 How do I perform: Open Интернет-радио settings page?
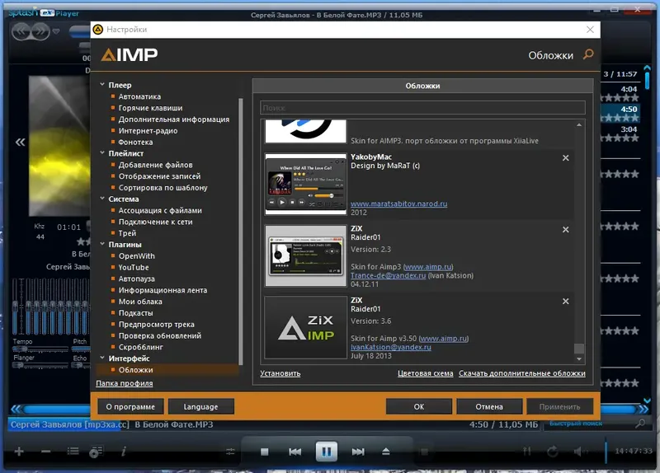148,131
